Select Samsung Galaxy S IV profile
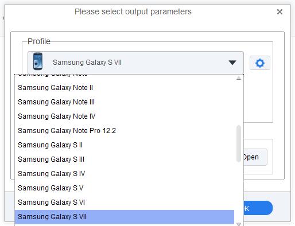295x226 pixels. (125, 174)
